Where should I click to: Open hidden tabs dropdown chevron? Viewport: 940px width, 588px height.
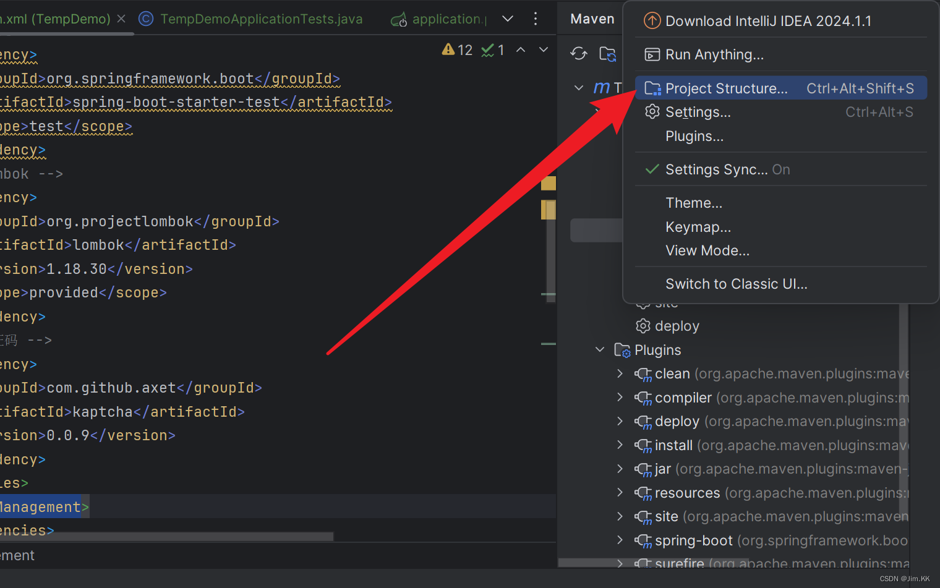click(x=508, y=19)
